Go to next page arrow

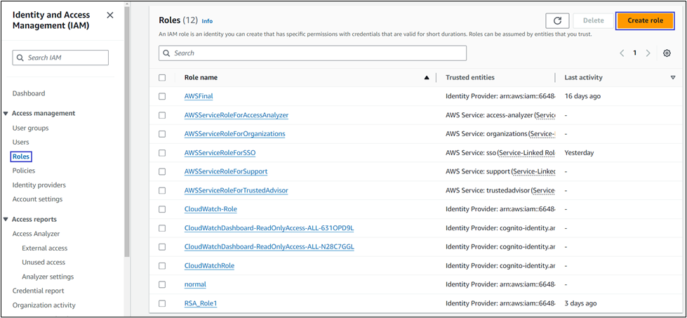click(648, 53)
